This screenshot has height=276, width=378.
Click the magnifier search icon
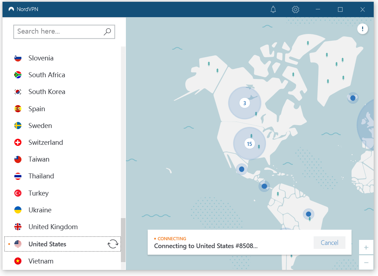pos(107,31)
